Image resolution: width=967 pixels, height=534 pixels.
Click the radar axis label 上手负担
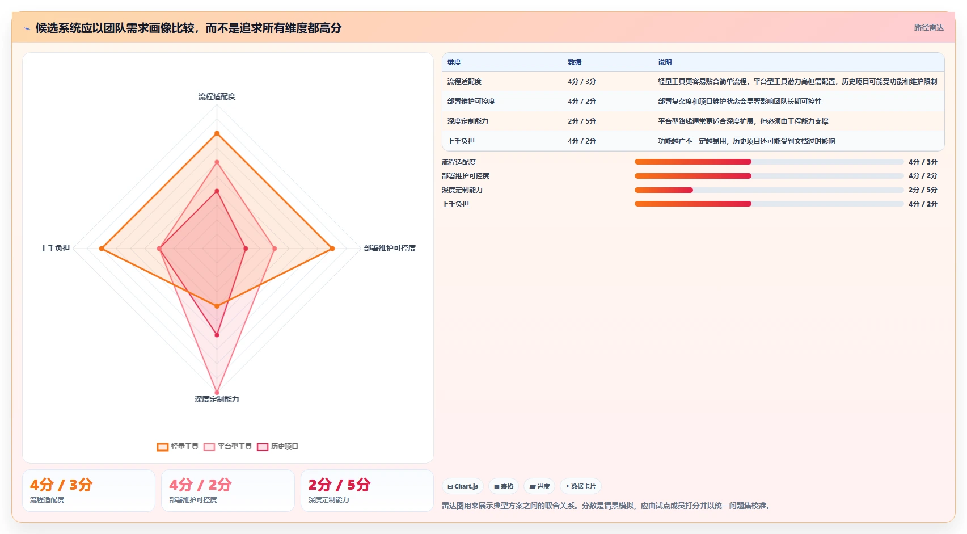click(x=55, y=248)
